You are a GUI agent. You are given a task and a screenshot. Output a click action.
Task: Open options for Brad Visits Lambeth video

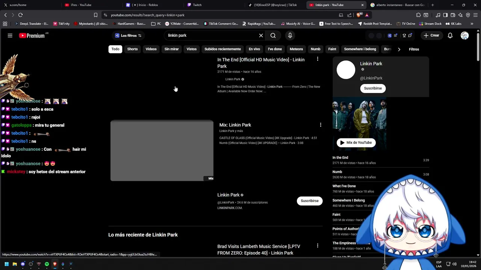(318, 246)
